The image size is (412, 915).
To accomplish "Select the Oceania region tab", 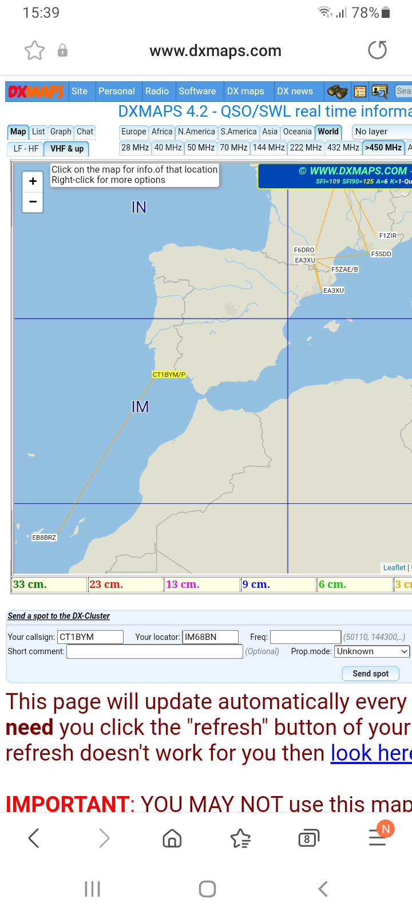I will coord(298,132).
